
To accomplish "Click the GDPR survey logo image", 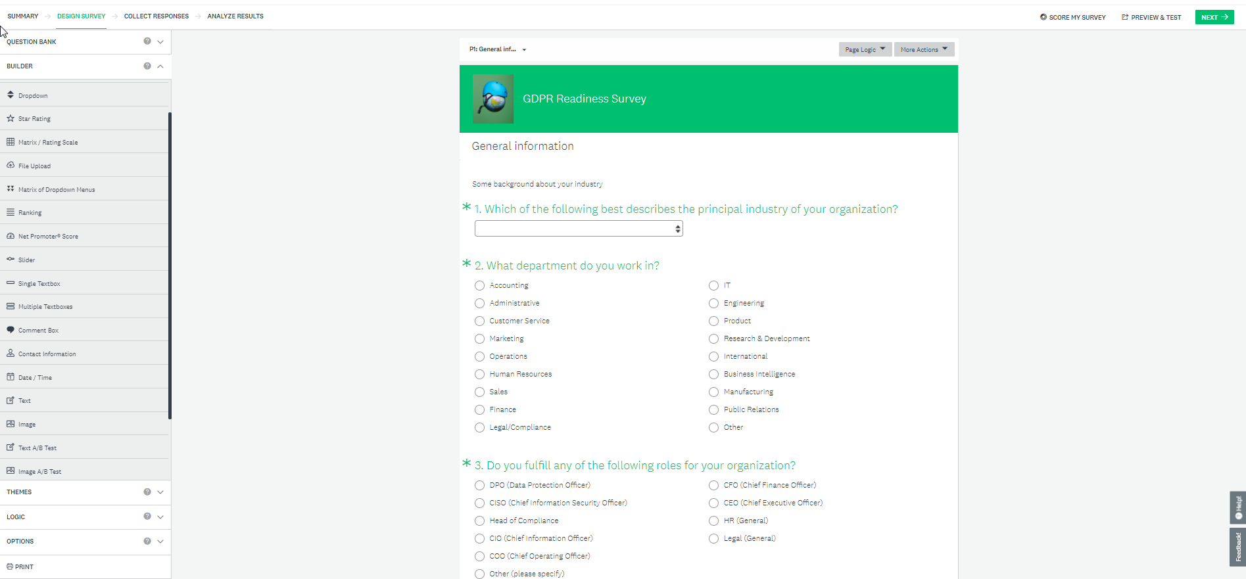I will click(492, 99).
